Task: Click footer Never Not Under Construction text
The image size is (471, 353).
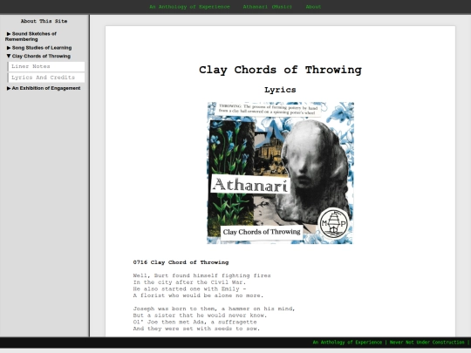Action: [x=427, y=343]
